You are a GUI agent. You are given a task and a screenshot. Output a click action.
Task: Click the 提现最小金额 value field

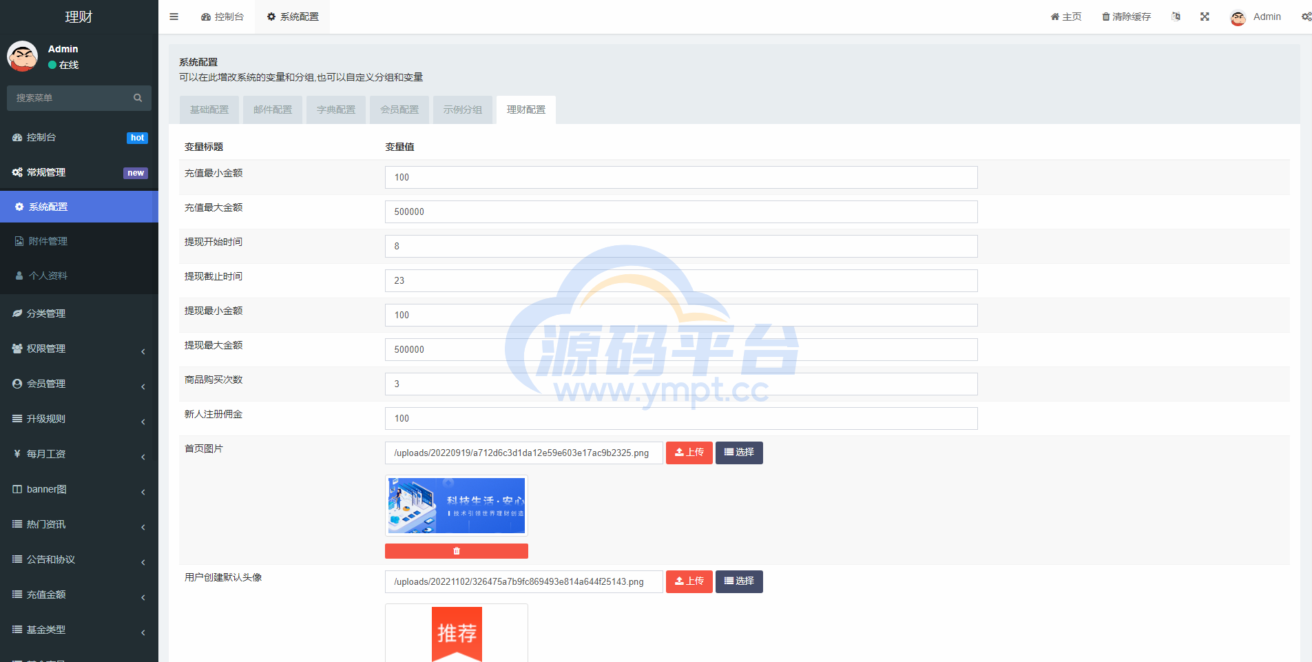pos(681,315)
